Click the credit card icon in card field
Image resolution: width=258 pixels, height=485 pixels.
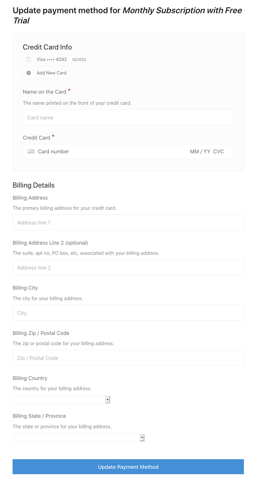[x=31, y=152]
